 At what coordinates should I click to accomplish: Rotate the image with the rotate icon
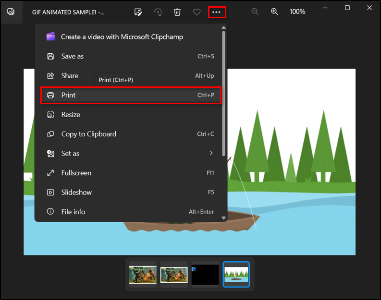coord(158,12)
